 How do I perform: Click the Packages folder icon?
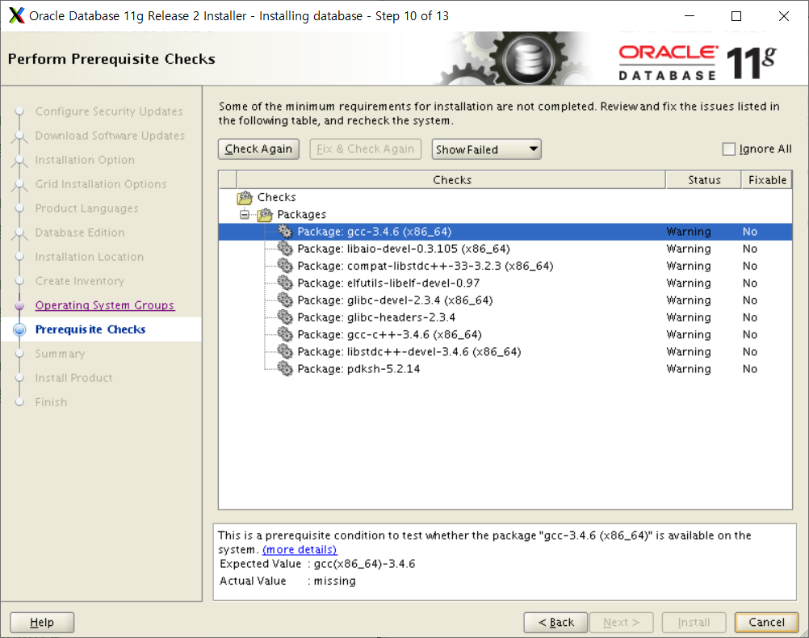[x=265, y=214]
